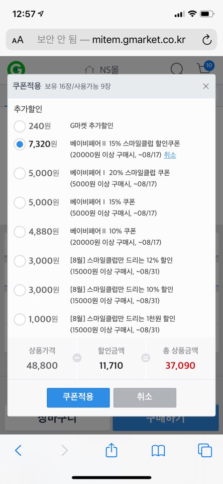Image resolution: width=223 pixels, height=484 pixels.
Task: Tap the green Gmarket G logo
Action: click(x=17, y=68)
